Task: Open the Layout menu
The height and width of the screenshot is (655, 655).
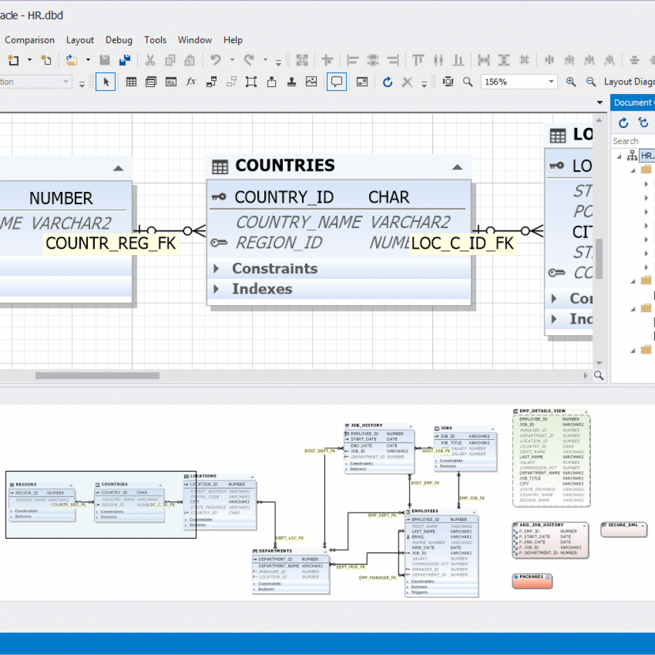Action: point(80,40)
